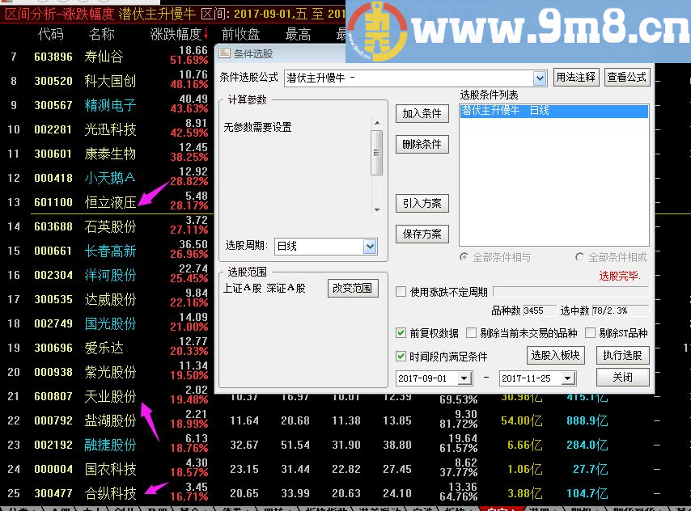Image resolution: width=691 pixels, height=511 pixels.
Task: Select stock row 国光股份
Action: tap(110, 323)
